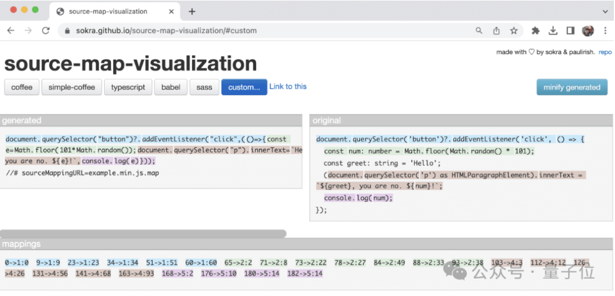The height and width of the screenshot is (296, 615).
Task: Open the Chrome three-dot menu
Action: click(x=605, y=31)
